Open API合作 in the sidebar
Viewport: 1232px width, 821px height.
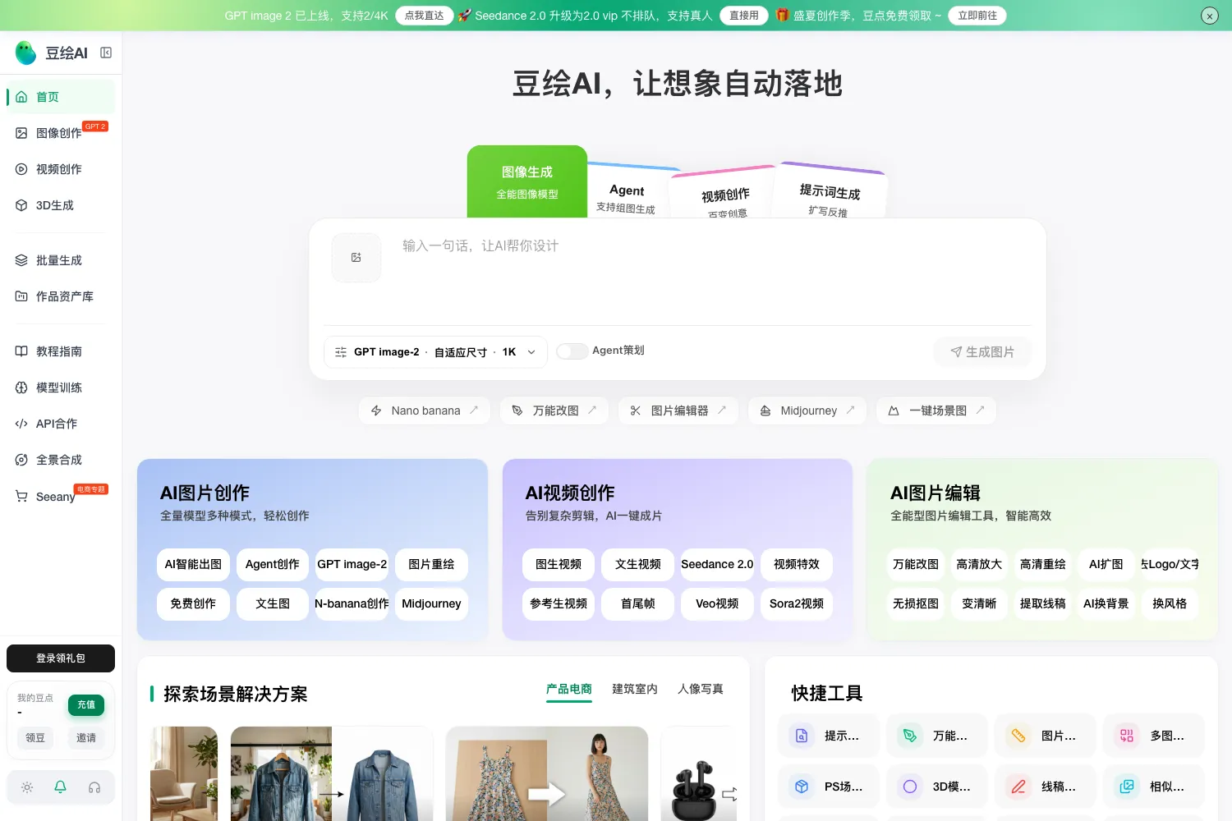click(61, 424)
